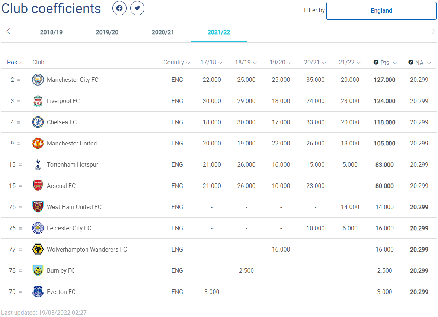Go to next seasons with right arrow
Screen dimensions: 438x317
point(433,31)
